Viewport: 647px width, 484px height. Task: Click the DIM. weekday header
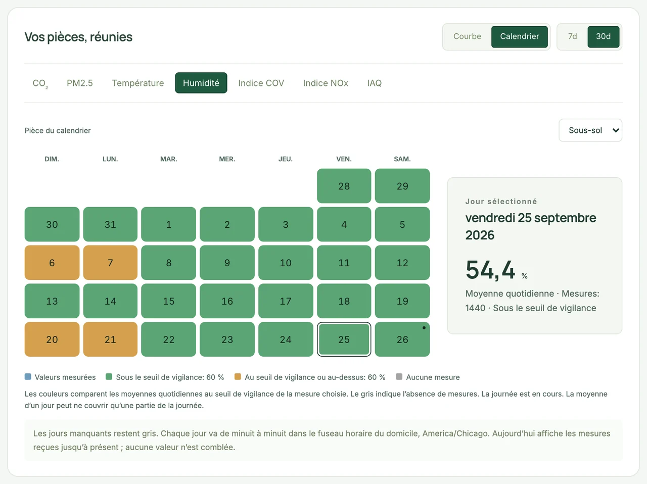tap(52, 159)
